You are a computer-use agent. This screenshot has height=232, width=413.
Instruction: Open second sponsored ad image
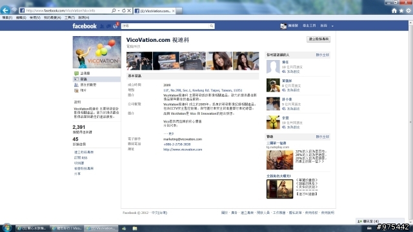tap(279, 189)
